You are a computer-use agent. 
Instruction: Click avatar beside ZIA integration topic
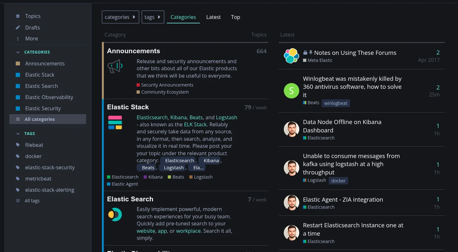[x=292, y=203]
